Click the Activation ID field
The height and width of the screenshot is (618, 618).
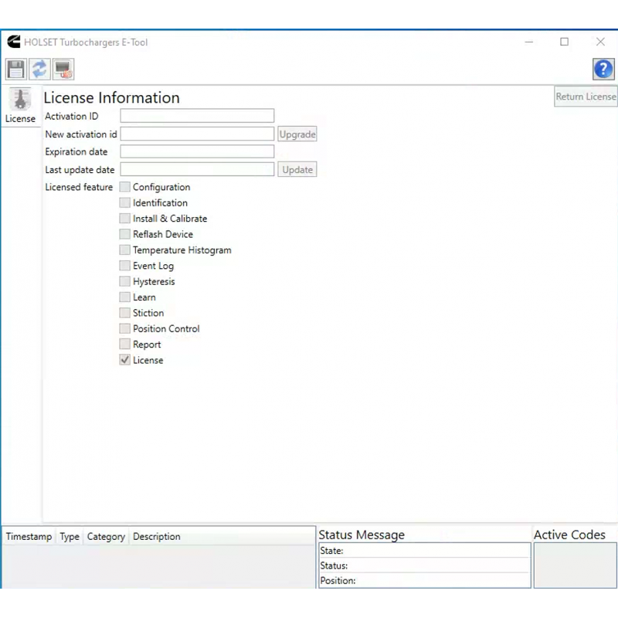pos(197,116)
